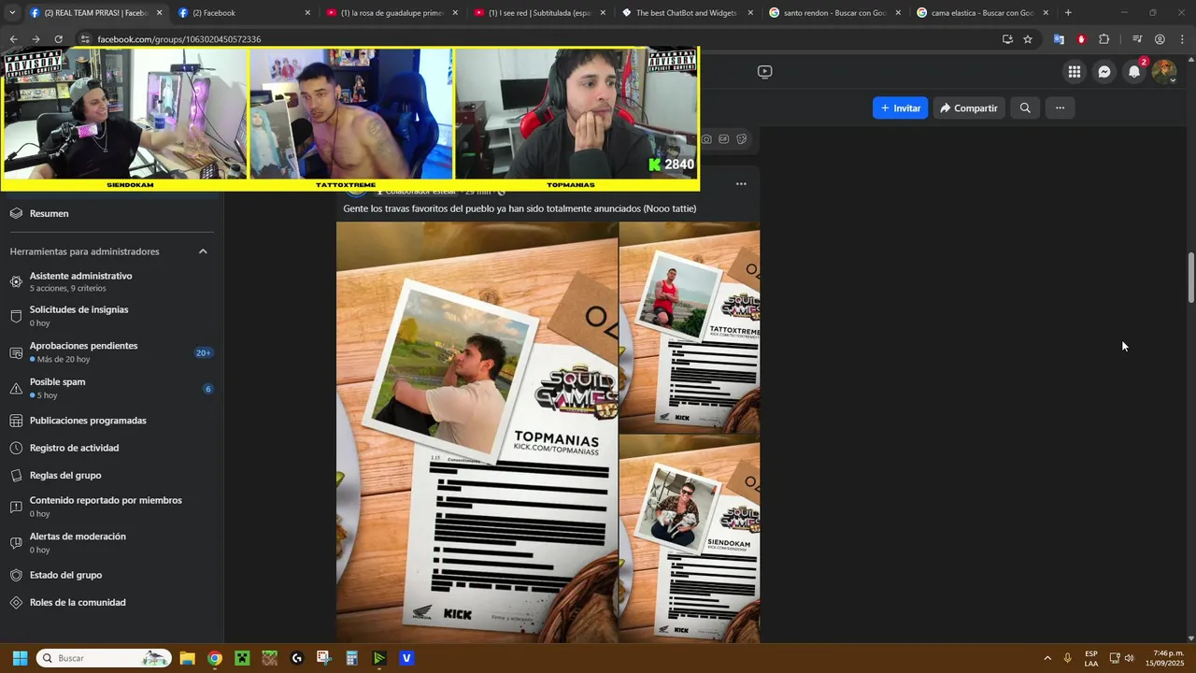
Task: Open Chrome extensions puzzle icon
Action: (x=1104, y=39)
